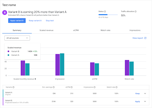Click the star next to Scaled monthly revenue
152x108 pixels.
tap(35, 79)
